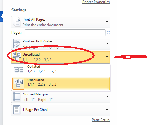The height and width of the screenshot is (125, 151).
Task: Click the info icon beside Pages field
Action: 108,33
